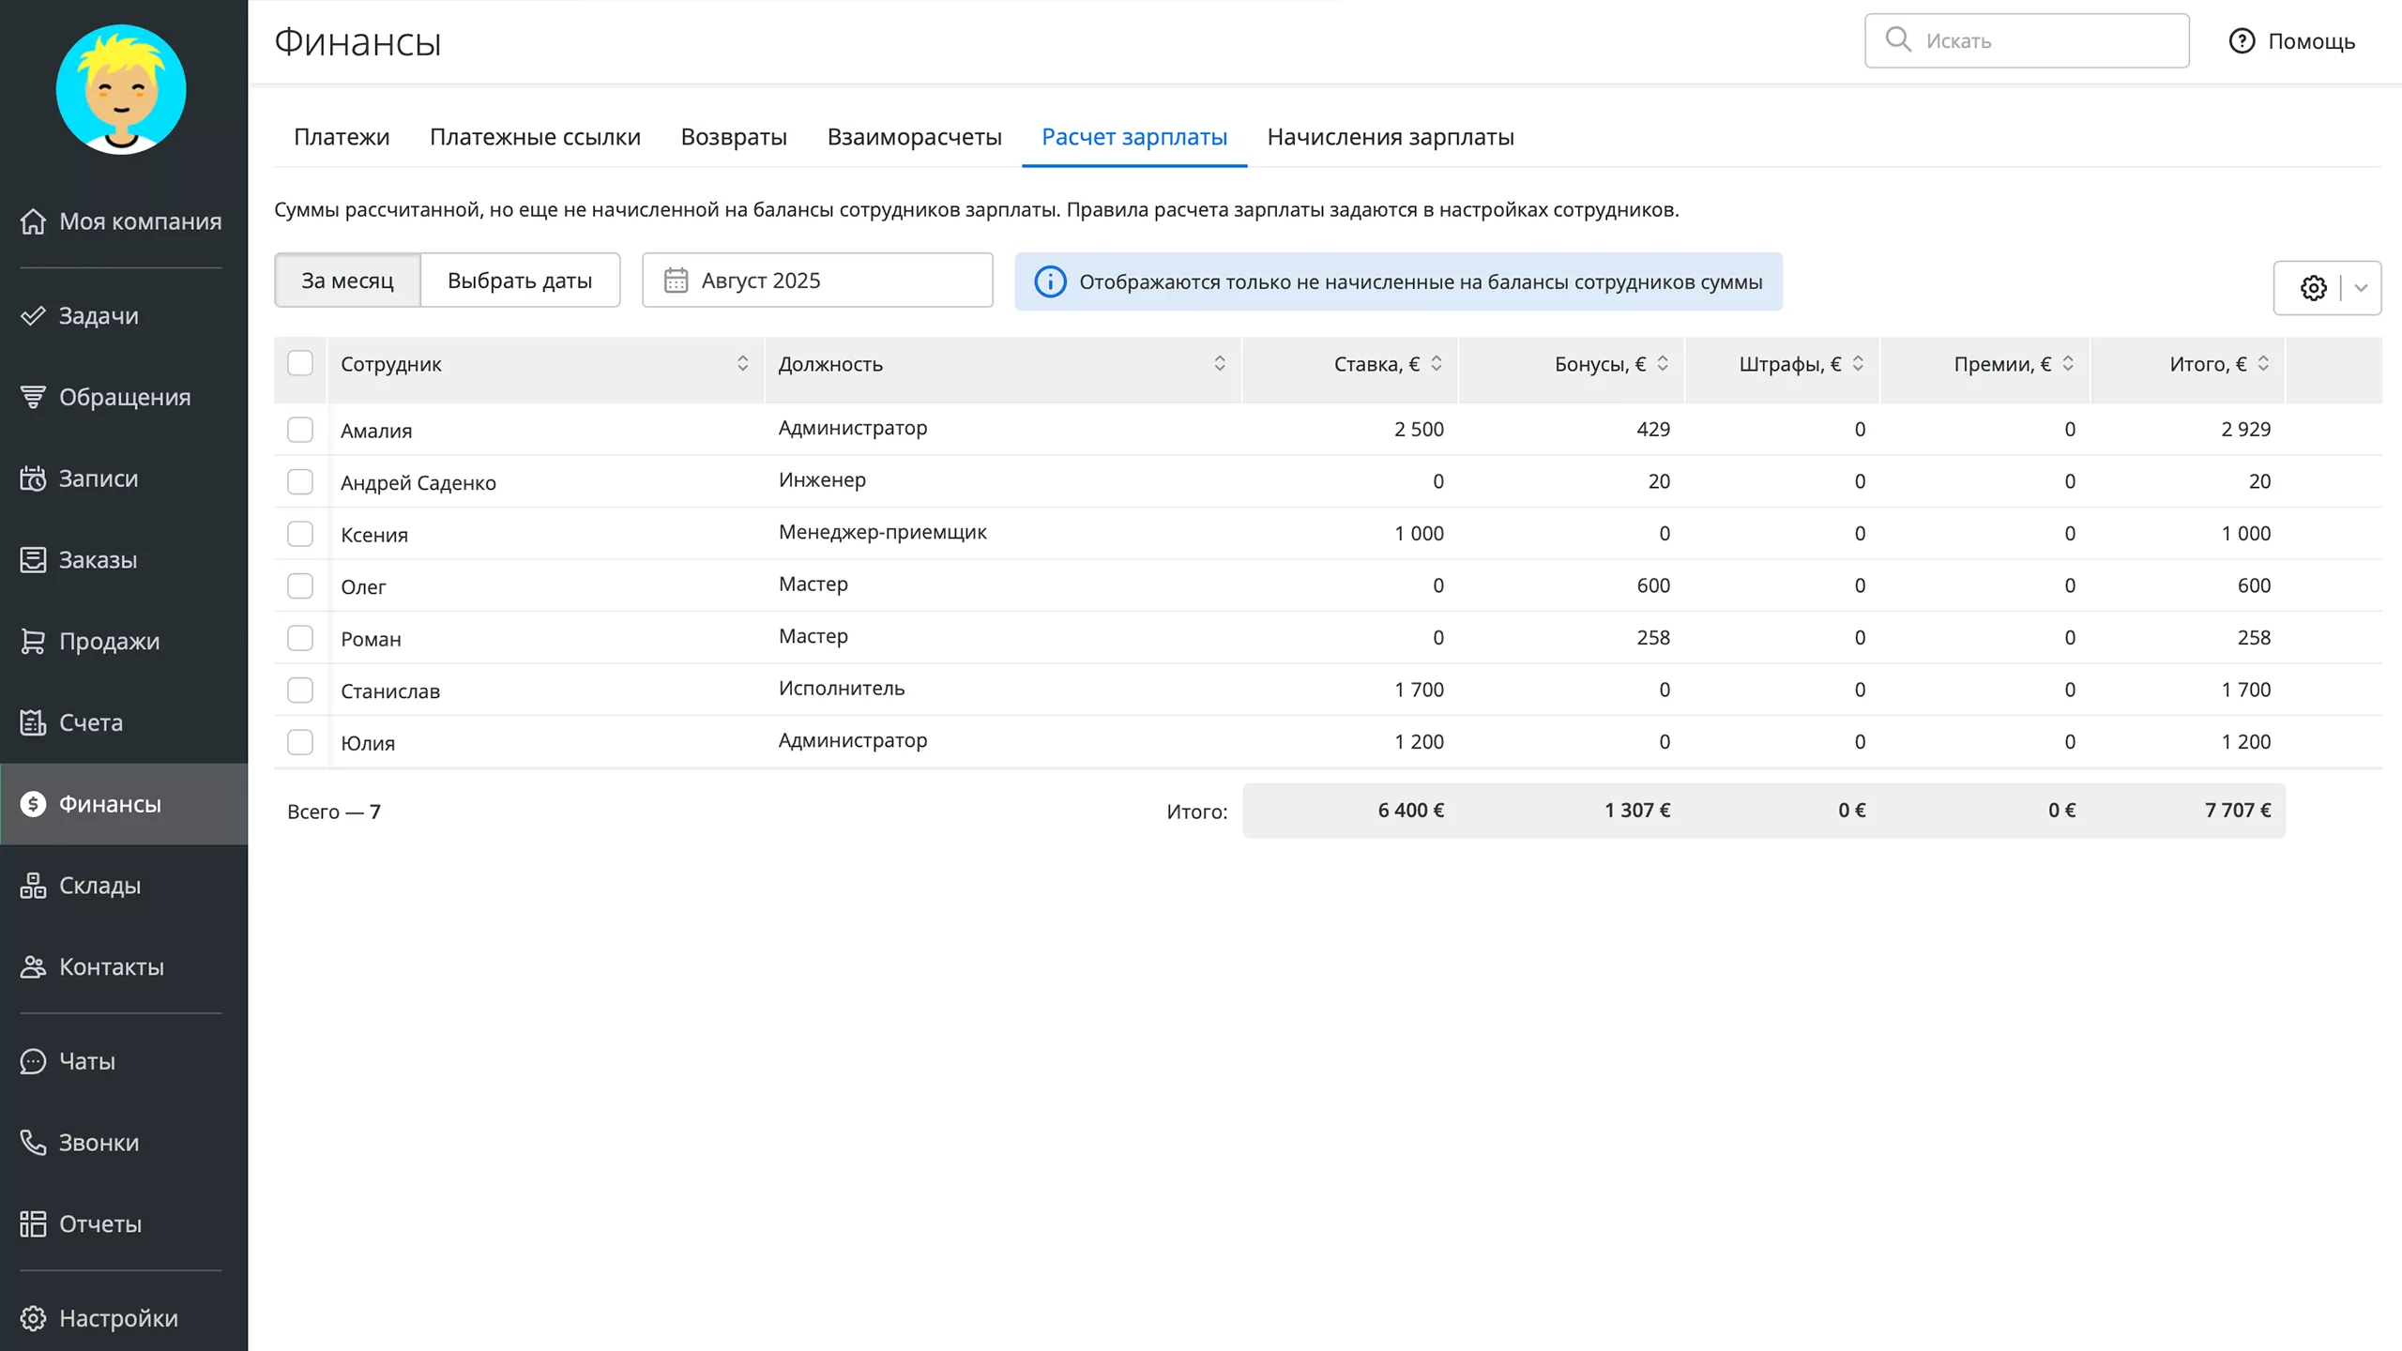Image resolution: width=2402 pixels, height=1351 pixels.
Task: Click the table settings gear icon
Action: [x=2313, y=288]
